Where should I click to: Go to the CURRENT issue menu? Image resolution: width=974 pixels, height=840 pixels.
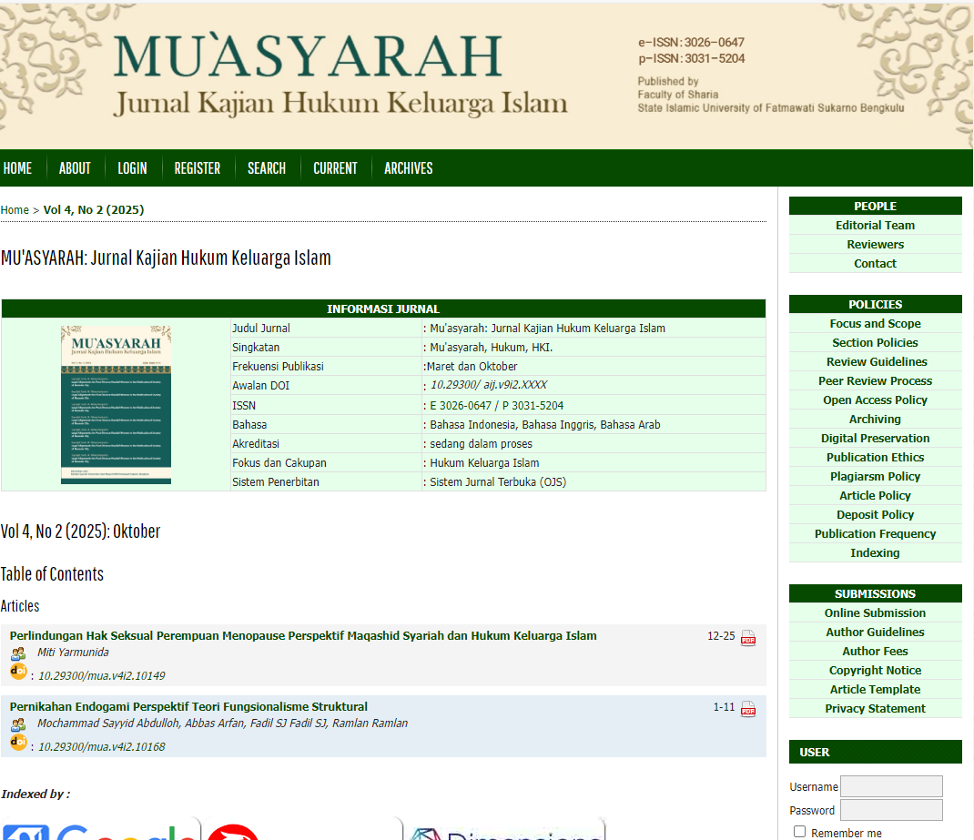coord(335,168)
